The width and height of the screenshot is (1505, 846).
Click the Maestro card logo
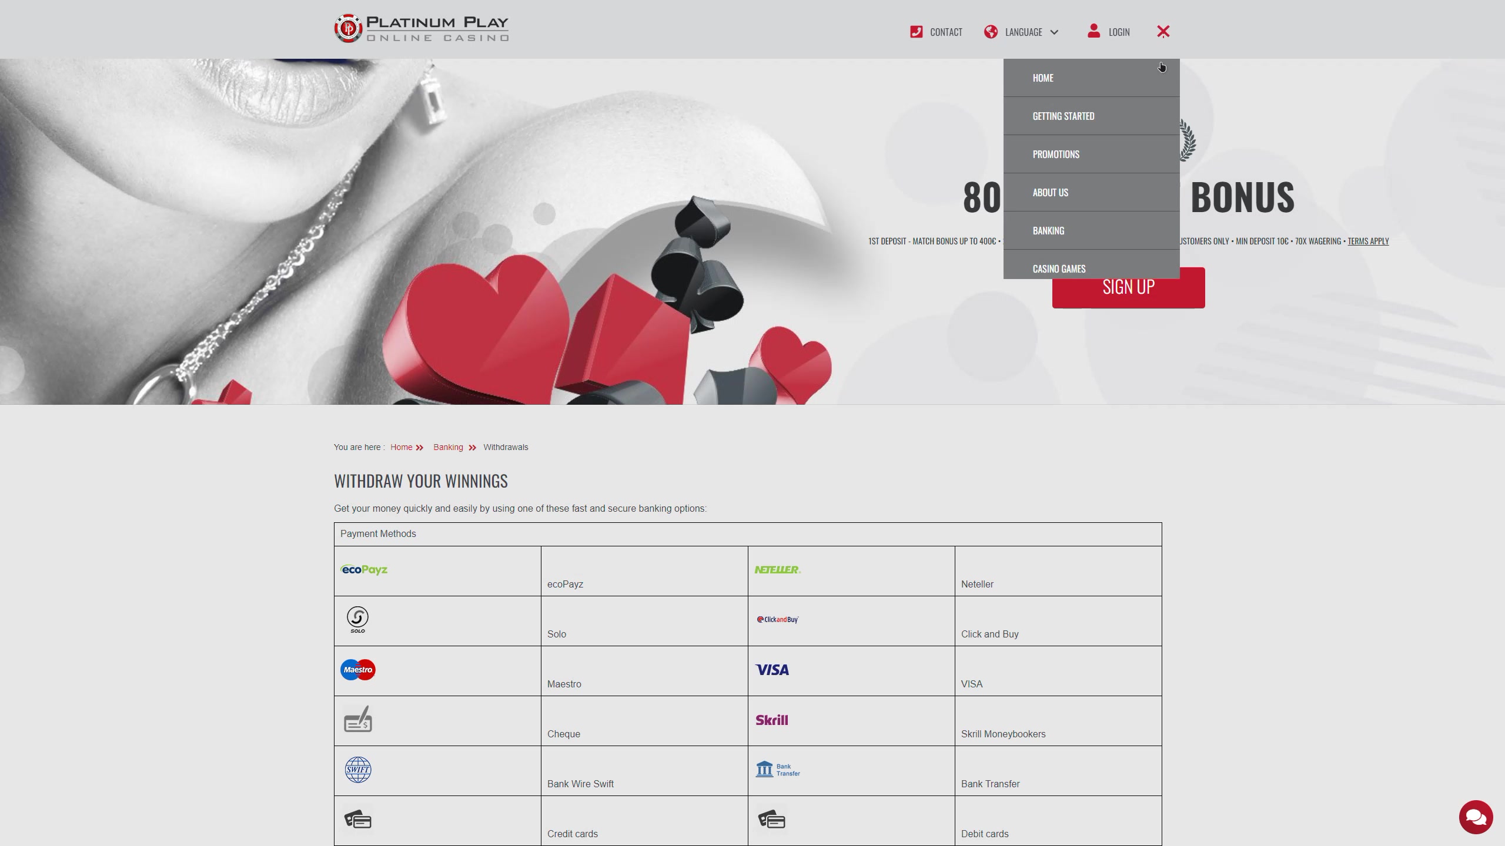(357, 670)
